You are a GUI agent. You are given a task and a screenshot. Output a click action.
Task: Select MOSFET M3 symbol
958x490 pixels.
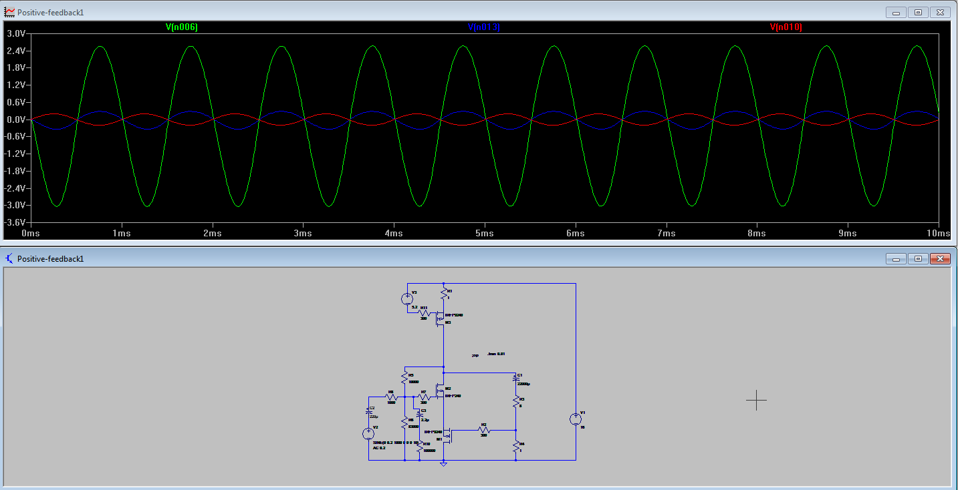pos(440,318)
